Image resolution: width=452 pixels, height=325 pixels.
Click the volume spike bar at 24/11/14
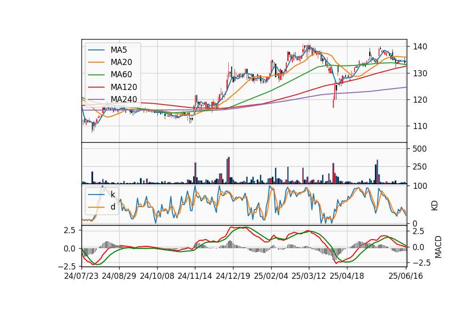point(195,173)
